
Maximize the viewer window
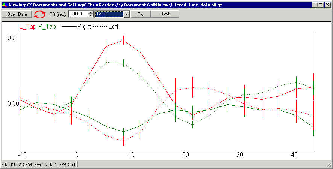(x=321, y=5)
